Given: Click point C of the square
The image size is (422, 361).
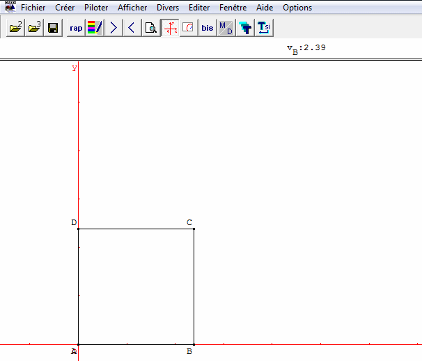Looking at the screenshot, I should [x=194, y=229].
